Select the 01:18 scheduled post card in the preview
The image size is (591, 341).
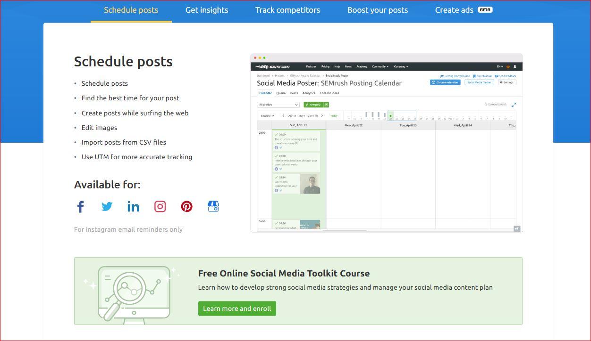[296, 162]
